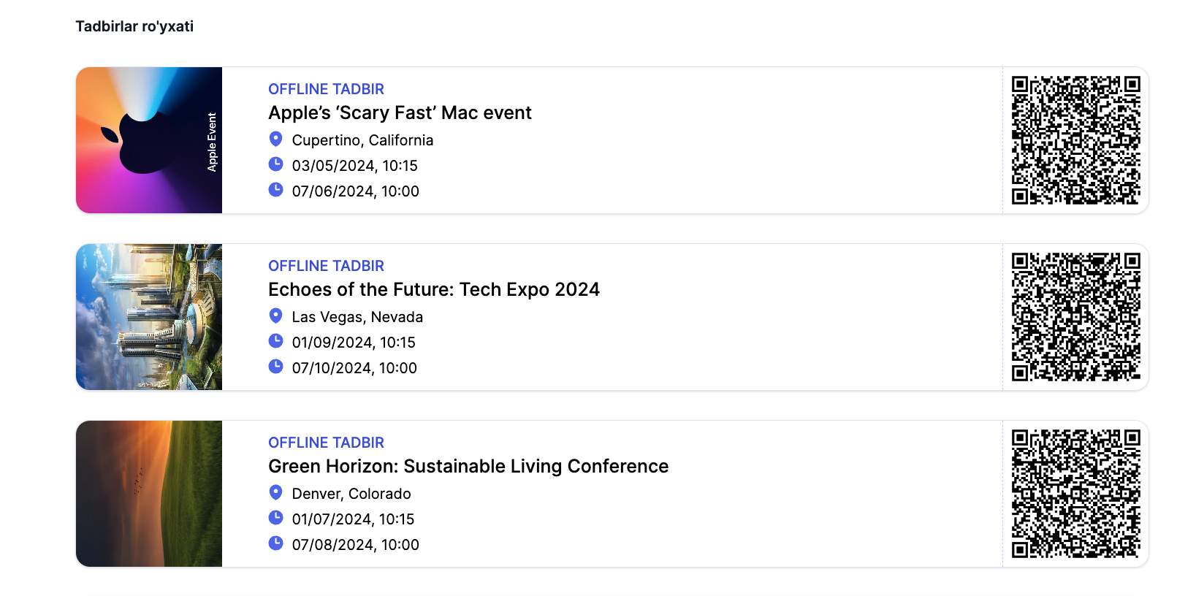1196x596 pixels.
Task: Open the Green Horizon sunset field thumbnail
Action: 149,494
